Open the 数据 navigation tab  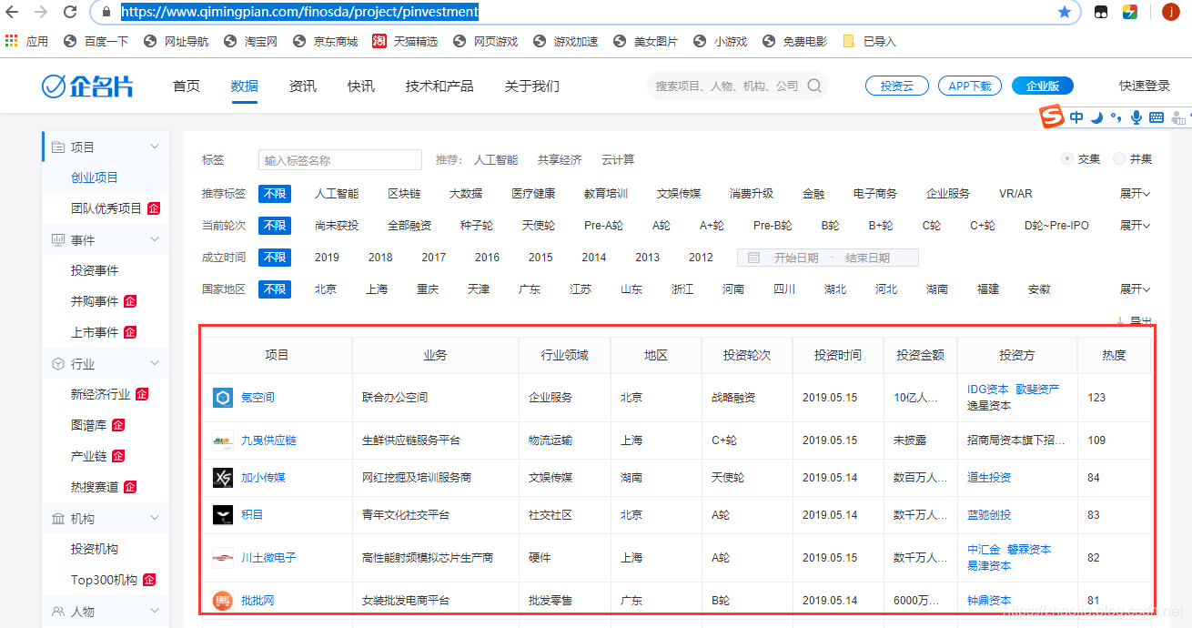(245, 86)
